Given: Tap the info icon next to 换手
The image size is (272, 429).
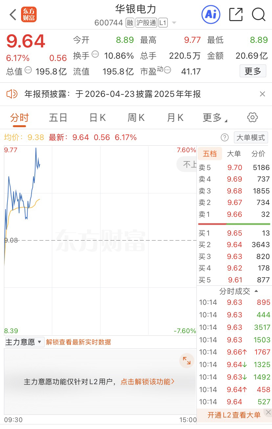Looking at the screenshot, I should 95,54.
